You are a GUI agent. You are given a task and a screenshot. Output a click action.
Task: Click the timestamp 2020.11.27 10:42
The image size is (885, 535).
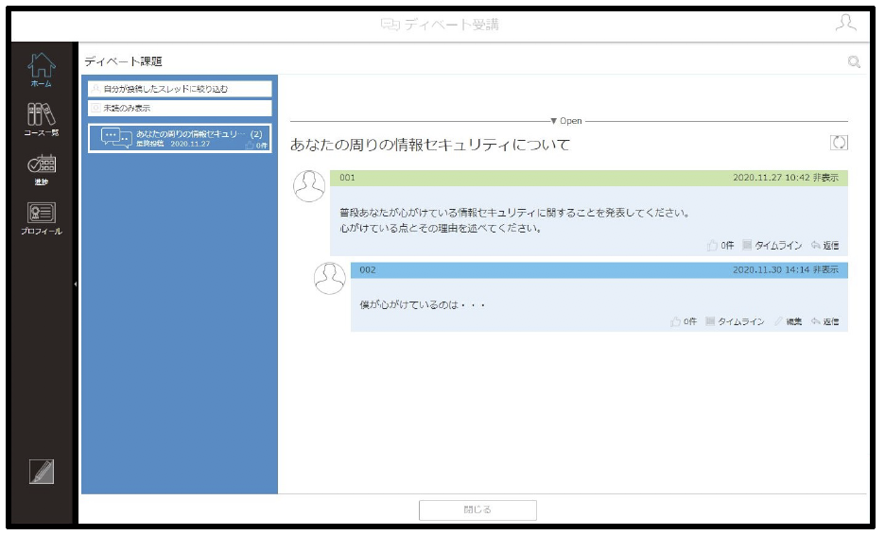pyautogui.click(x=772, y=177)
